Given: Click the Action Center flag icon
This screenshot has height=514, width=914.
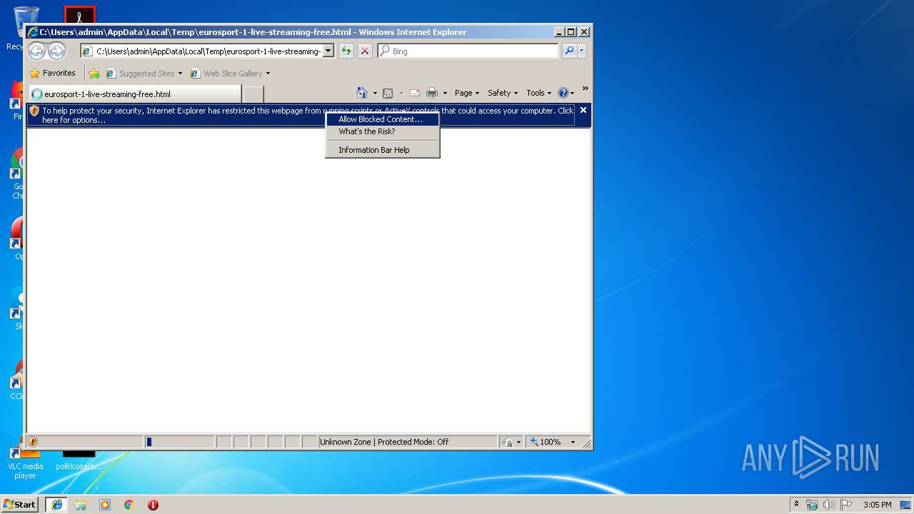Looking at the screenshot, I should [846, 505].
